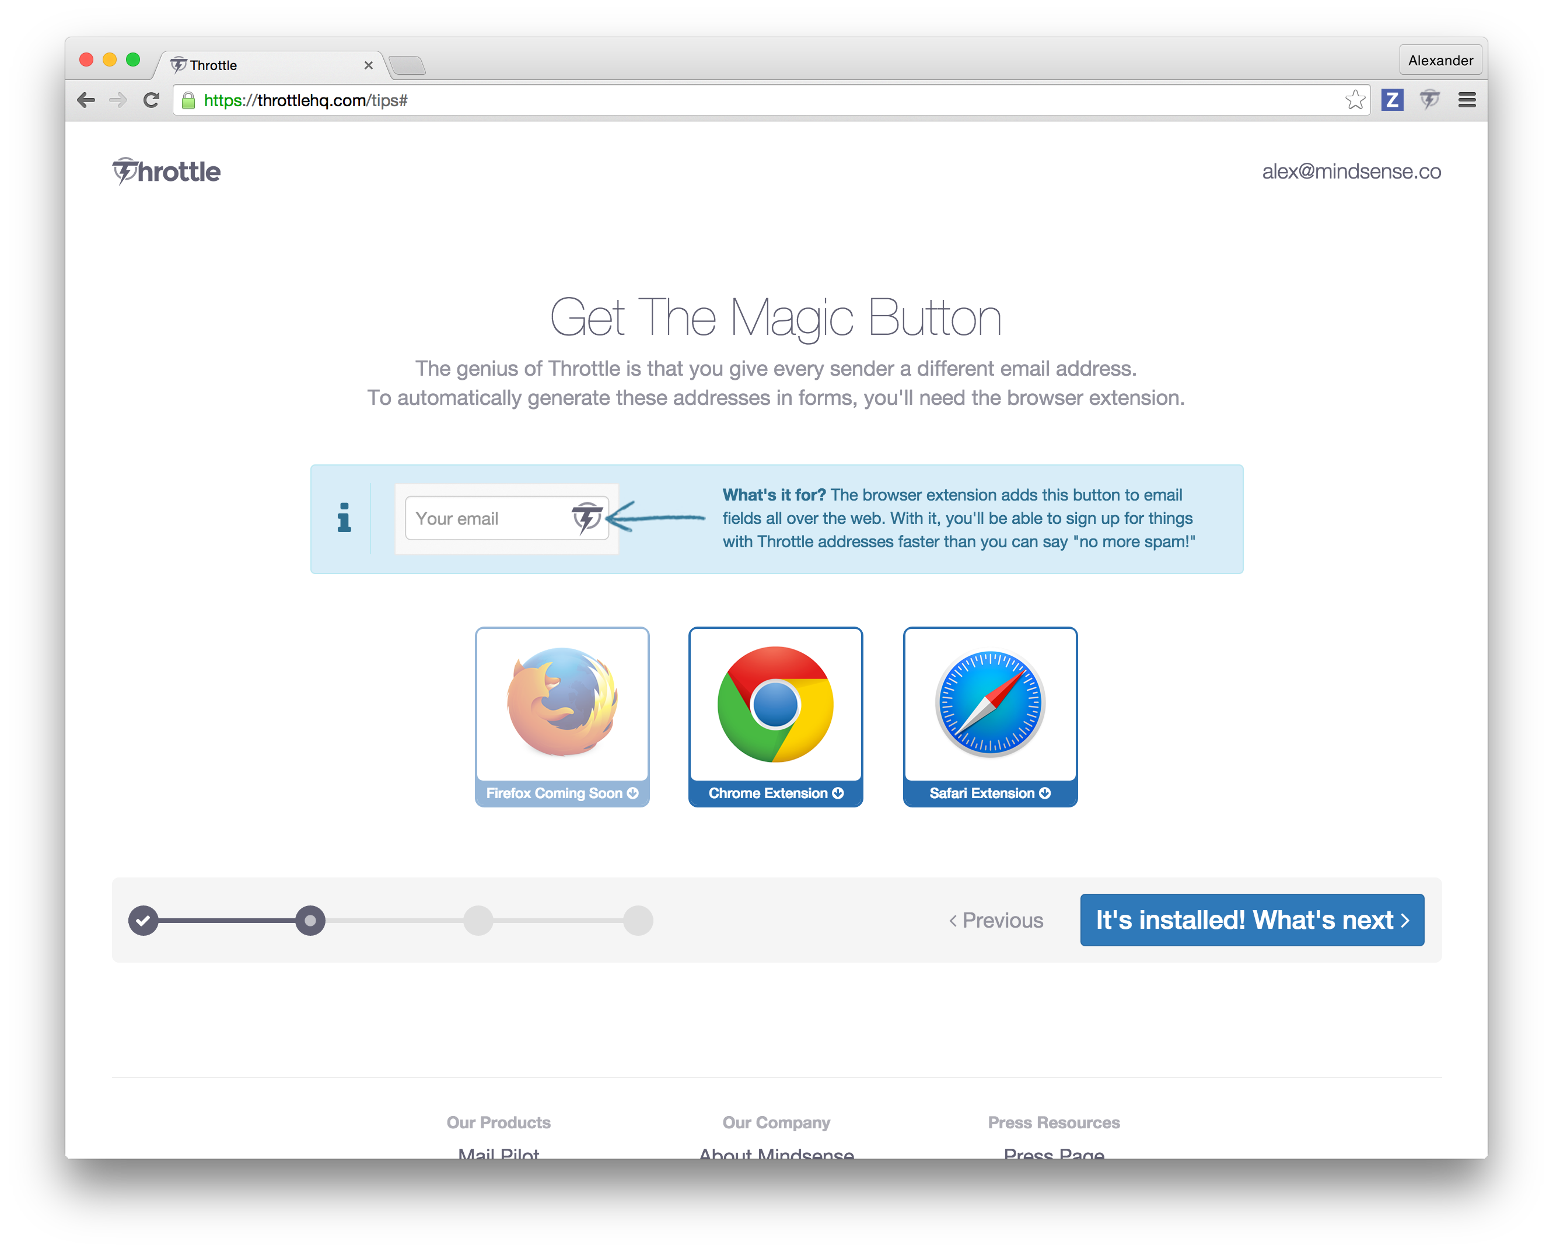Go to the Previous step
Image resolution: width=1553 pixels, height=1252 pixels.
tap(996, 920)
